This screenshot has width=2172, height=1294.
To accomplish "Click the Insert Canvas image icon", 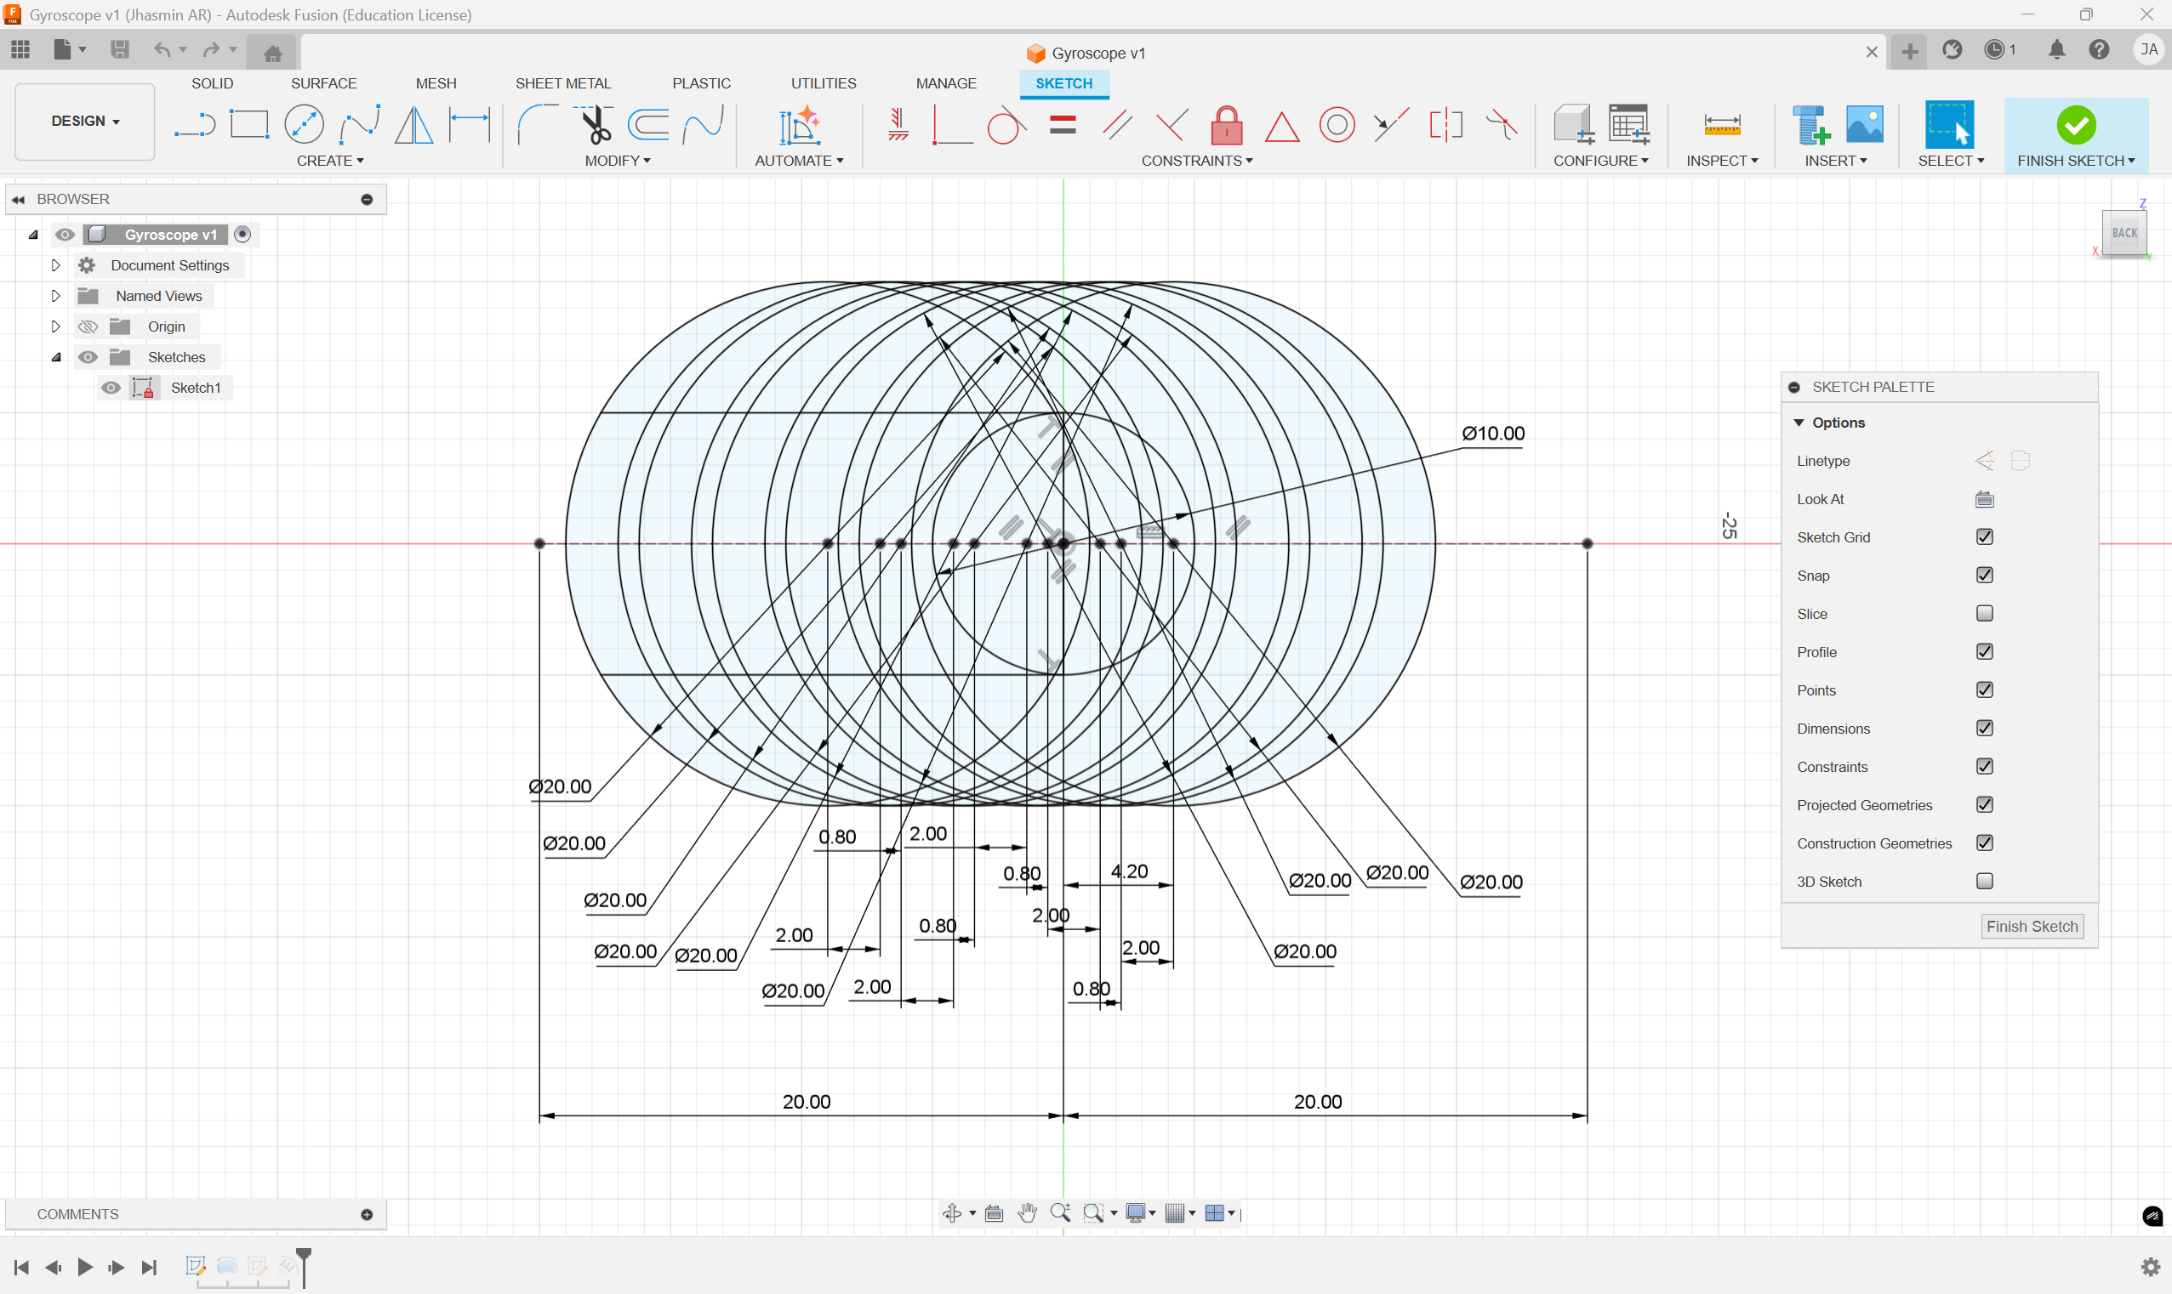I will coord(1864,124).
